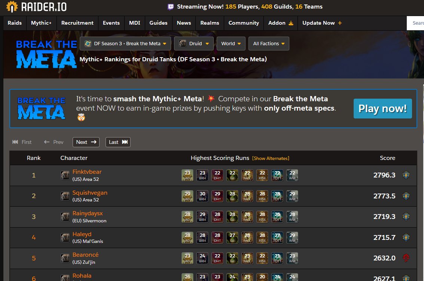
Task: Open Bearoncé's 23 FALL run badge
Action: [x=247, y=258]
